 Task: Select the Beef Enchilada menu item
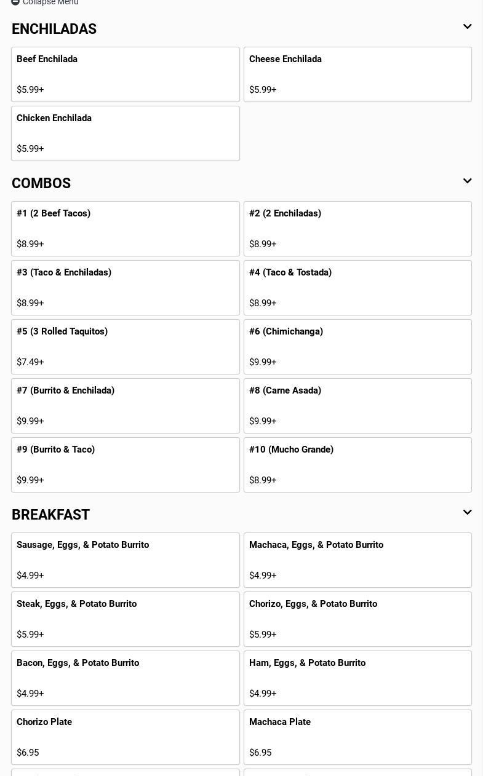point(126,74)
